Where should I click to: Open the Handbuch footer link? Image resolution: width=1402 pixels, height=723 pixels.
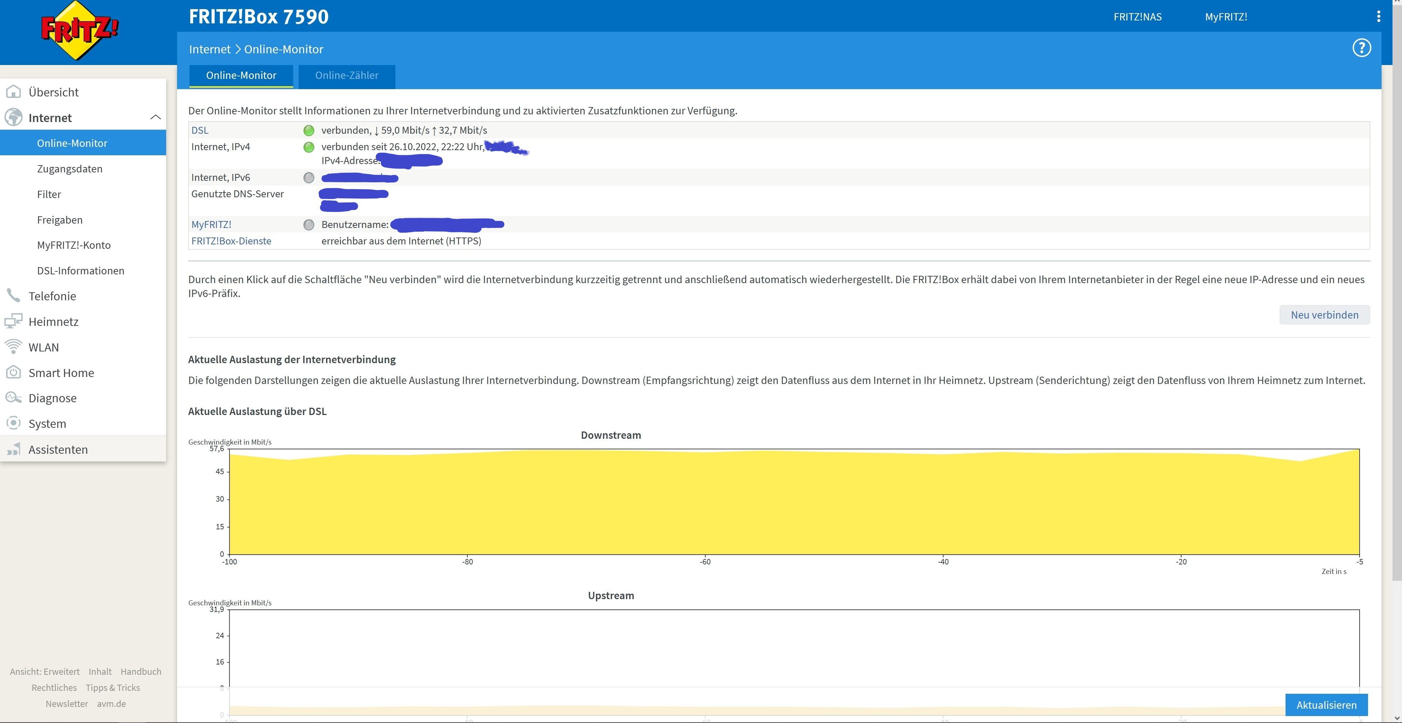(141, 671)
